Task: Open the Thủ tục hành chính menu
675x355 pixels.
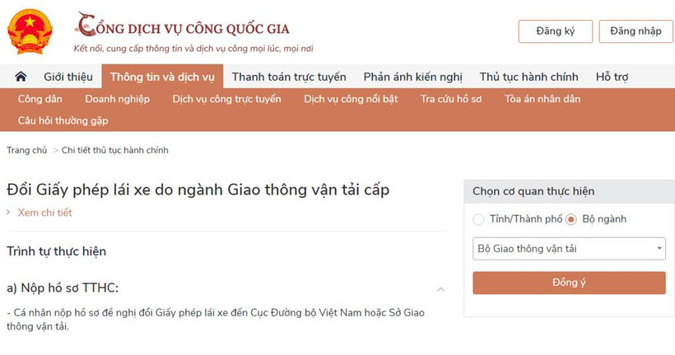Action: (x=528, y=77)
